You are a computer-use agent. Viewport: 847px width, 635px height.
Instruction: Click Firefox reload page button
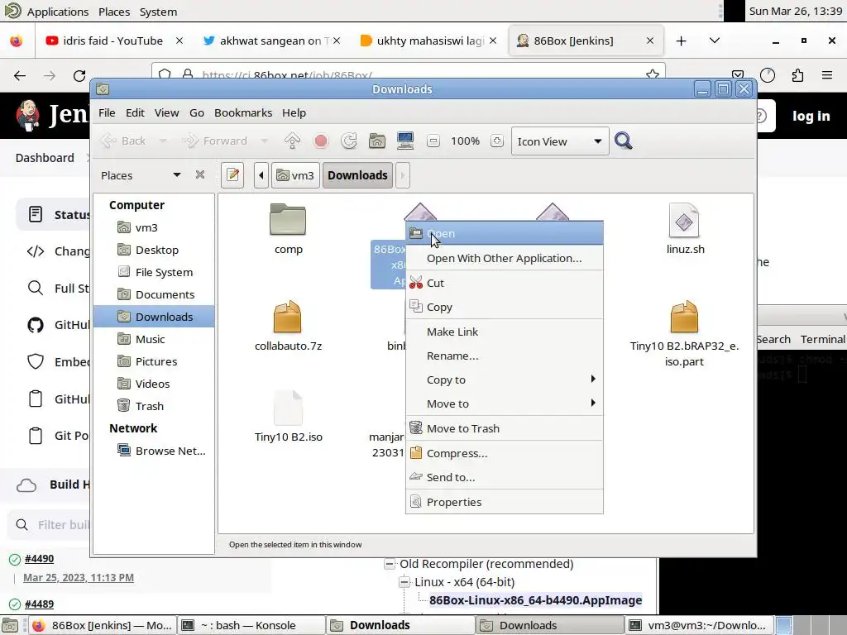79,75
